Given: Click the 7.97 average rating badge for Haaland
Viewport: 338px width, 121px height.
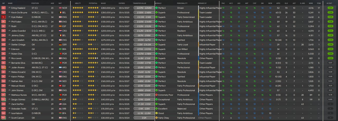Looking at the screenshot, I should 330,8.
